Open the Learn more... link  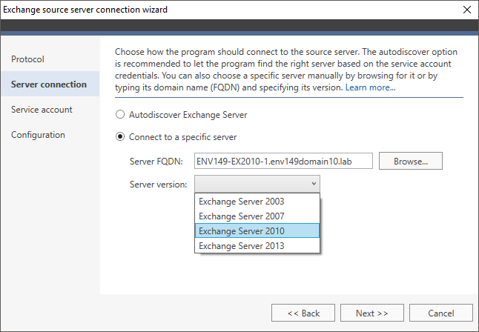370,87
